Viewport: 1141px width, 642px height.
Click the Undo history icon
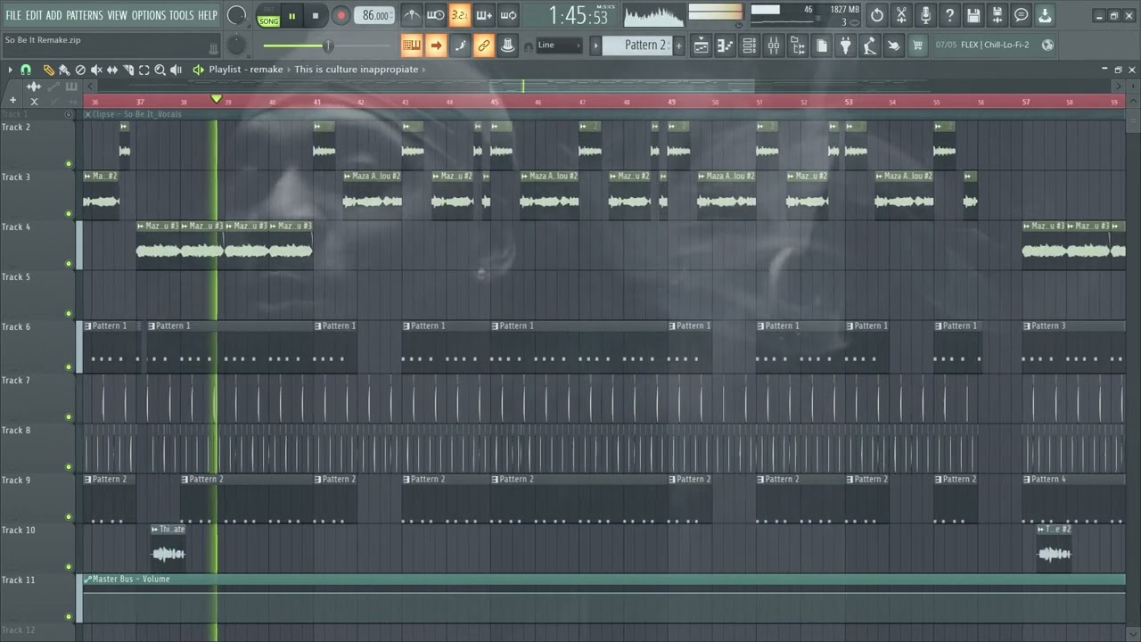click(x=877, y=15)
